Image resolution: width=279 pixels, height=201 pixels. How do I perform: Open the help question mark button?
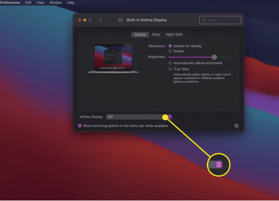point(236,126)
